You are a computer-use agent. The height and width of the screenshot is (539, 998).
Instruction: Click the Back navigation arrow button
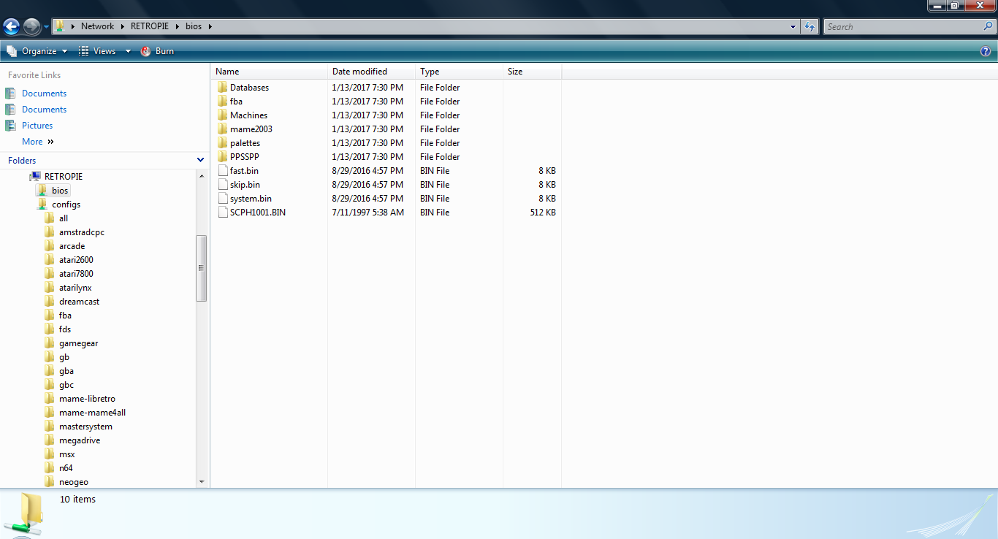[x=12, y=27]
